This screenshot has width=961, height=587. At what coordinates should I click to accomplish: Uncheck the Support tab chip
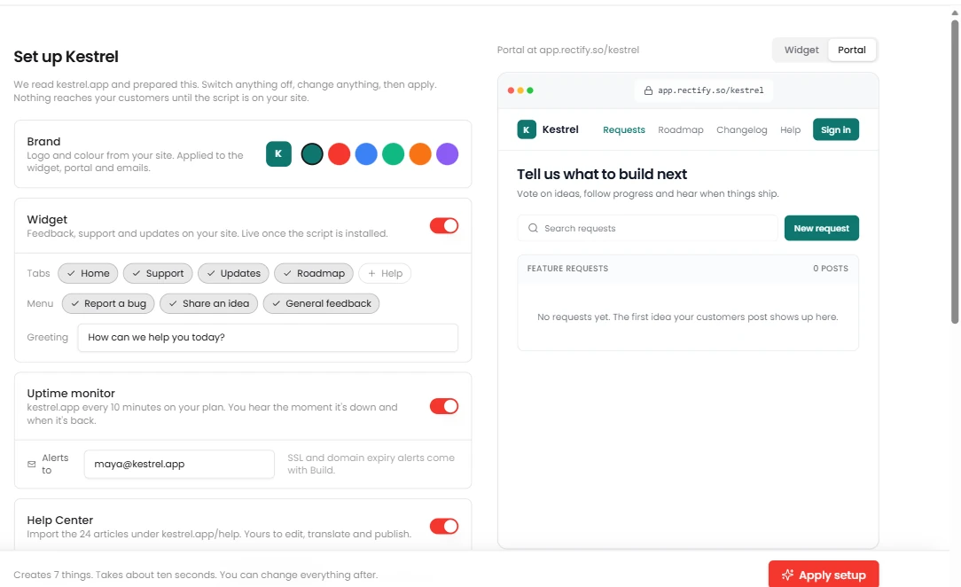point(158,273)
